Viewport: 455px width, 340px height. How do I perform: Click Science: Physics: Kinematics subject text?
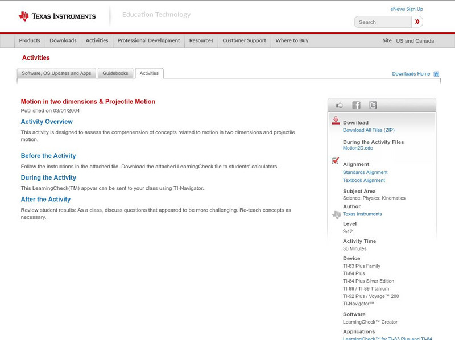coord(374,198)
